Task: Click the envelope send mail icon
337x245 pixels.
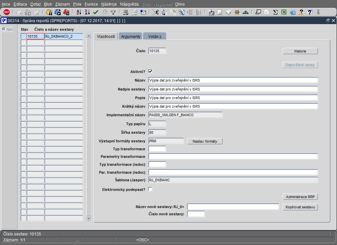Action: tap(143, 12)
